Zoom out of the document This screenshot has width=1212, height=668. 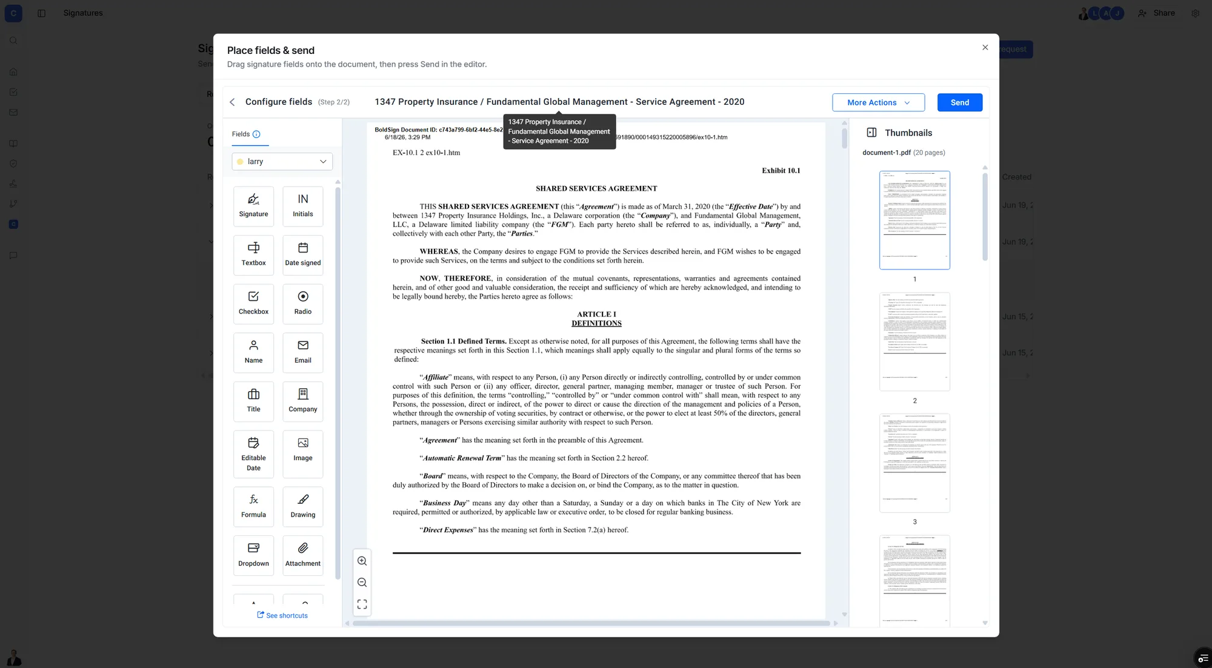pyautogui.click(x=362, y=583)
